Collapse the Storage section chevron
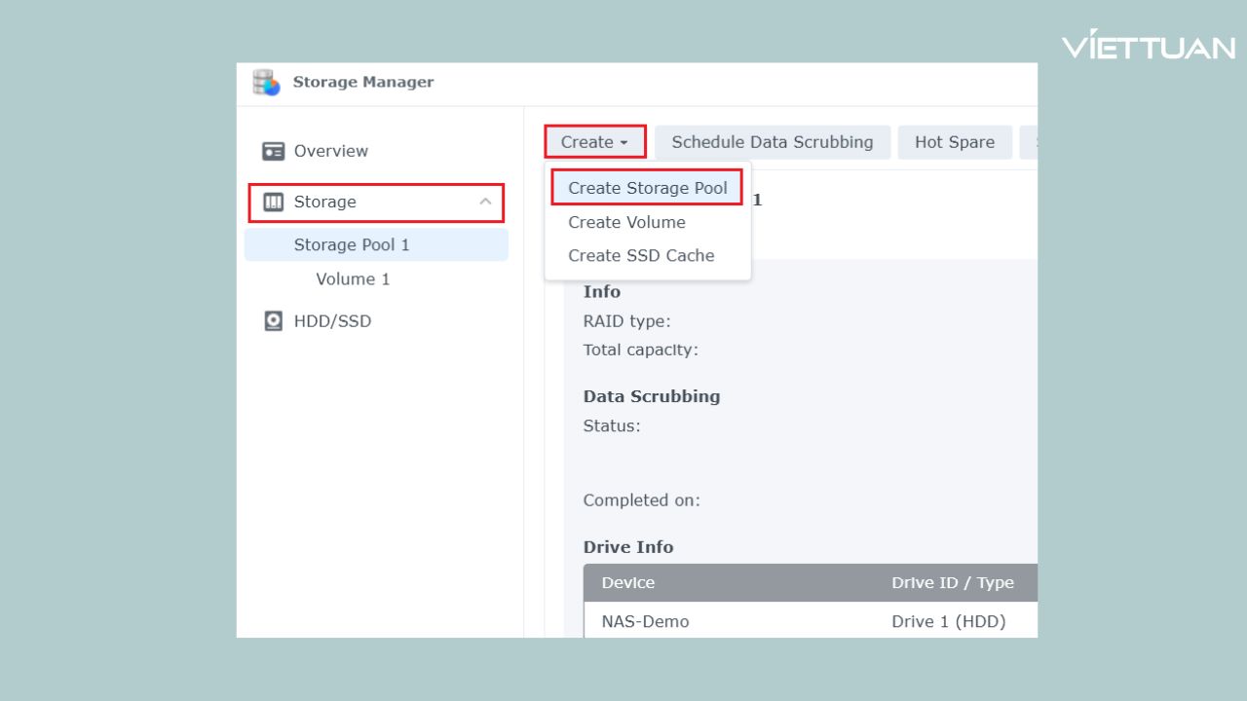This screenshot has width=1247, height=701. tap(485, 202)
